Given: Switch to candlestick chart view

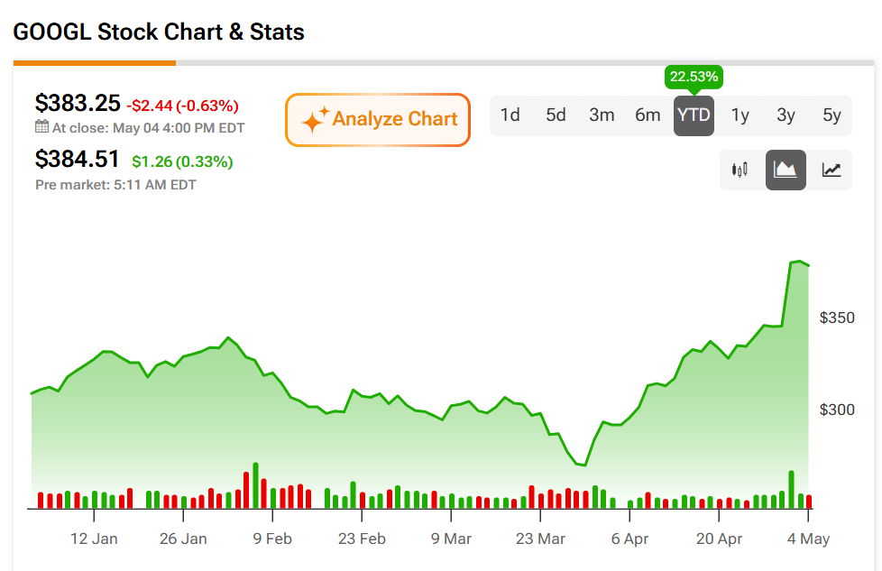Looking at the screenshot, I should click(x=740, y=170).
